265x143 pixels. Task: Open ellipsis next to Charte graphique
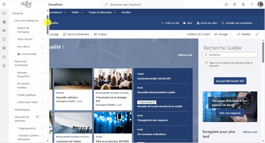(x=42, y=95)
